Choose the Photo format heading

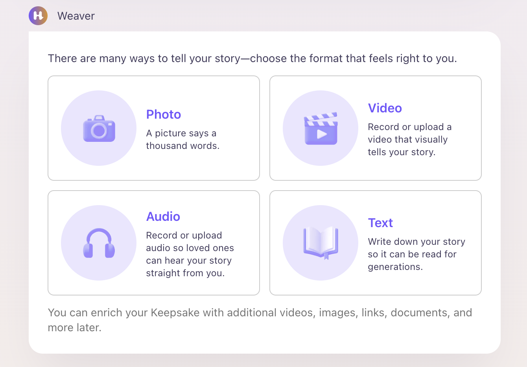point(164,114)
